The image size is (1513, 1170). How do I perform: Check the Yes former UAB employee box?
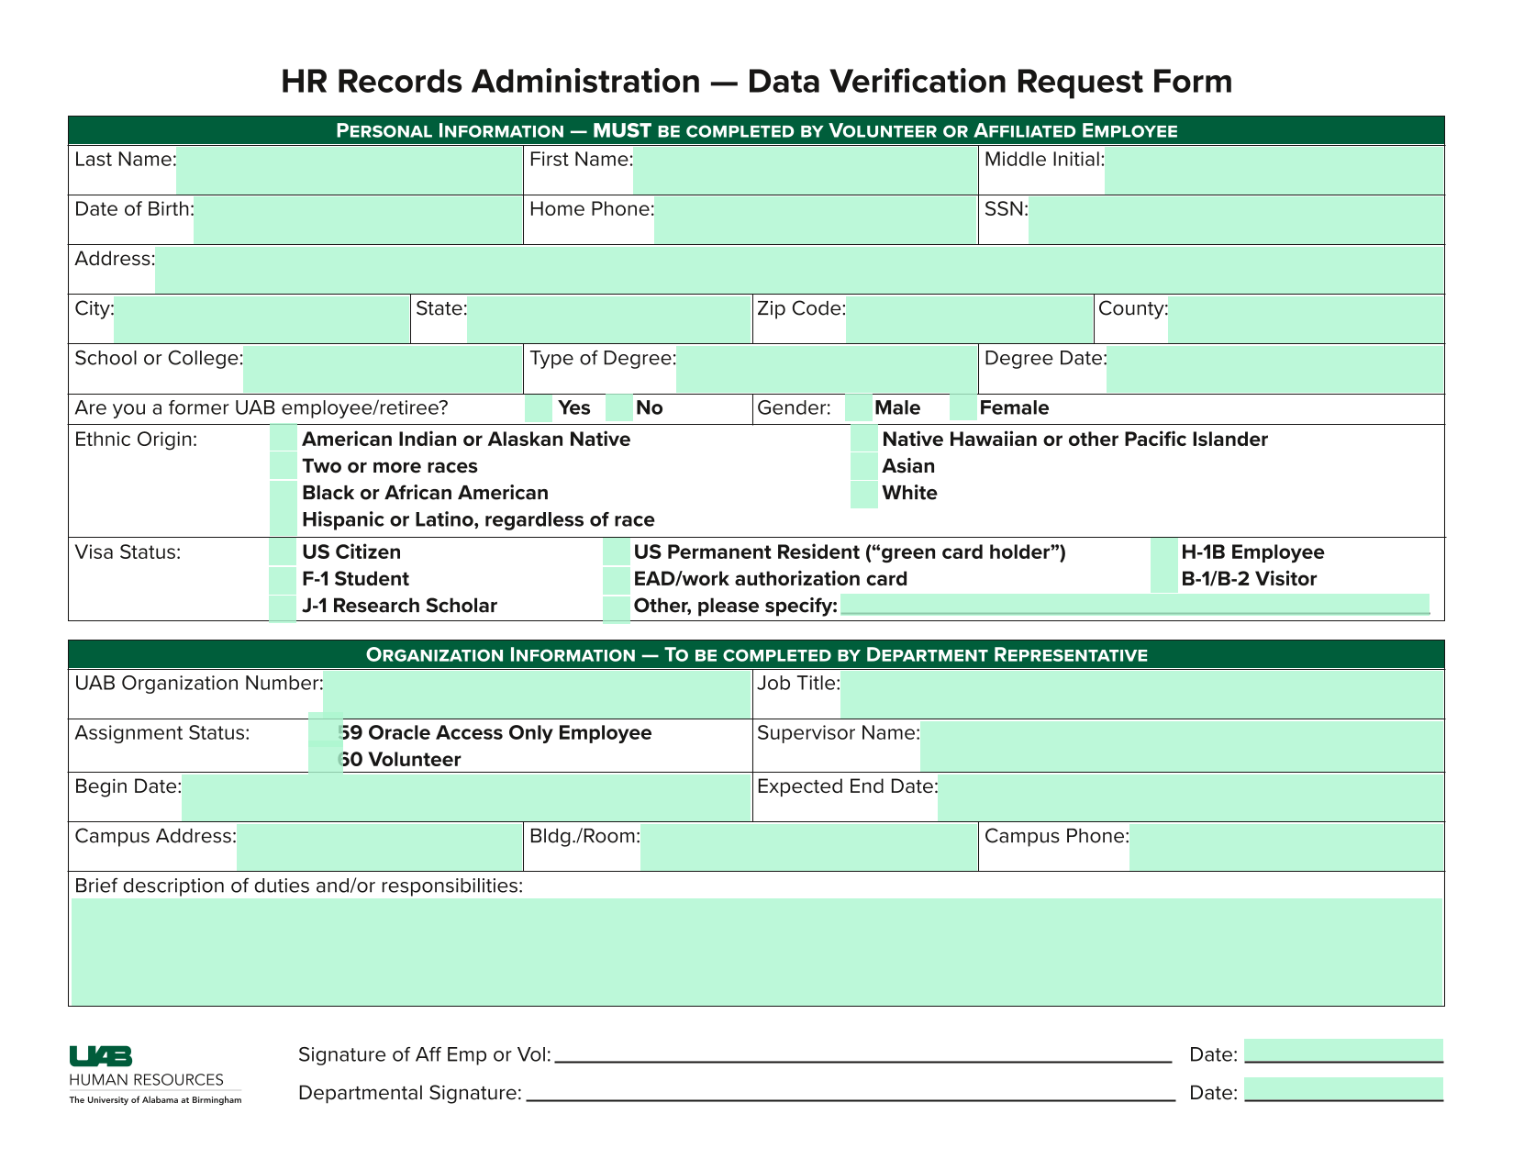539,408
